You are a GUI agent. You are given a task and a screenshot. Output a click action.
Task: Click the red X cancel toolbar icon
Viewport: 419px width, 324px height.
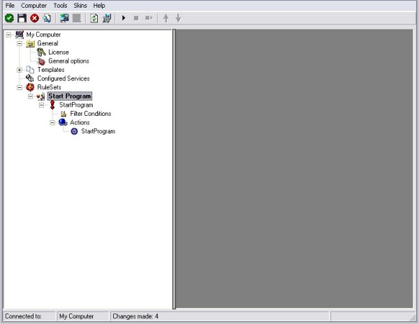click(x=34, y=18)
